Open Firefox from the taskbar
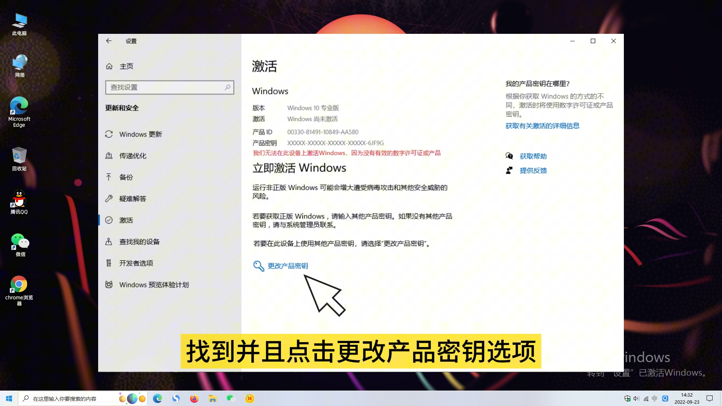 [x=194, y=398]
